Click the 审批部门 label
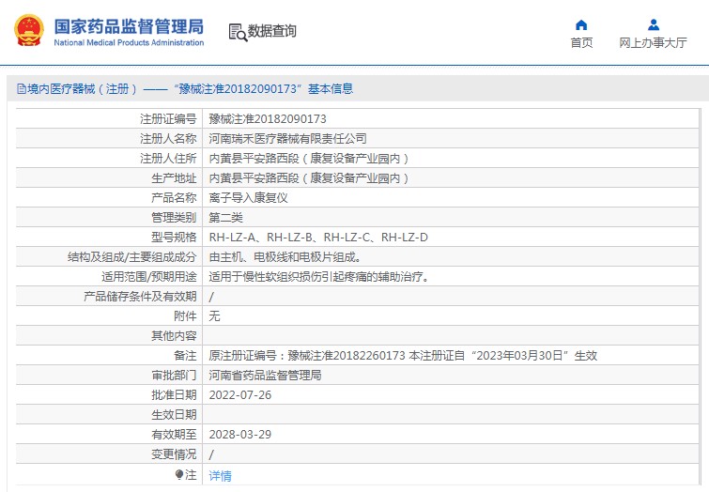This screenshot has width=709, height=492. pyautogui.click(x=174, y=375)
